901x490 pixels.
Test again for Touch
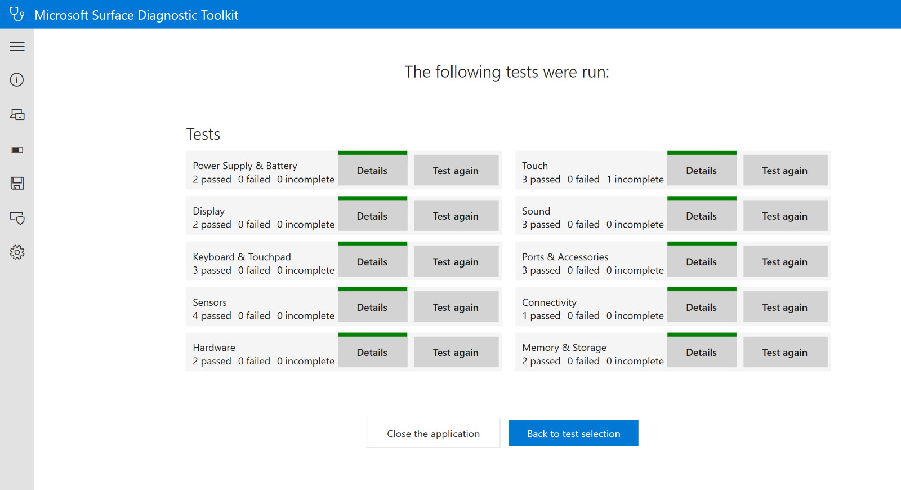pos(786,171)
